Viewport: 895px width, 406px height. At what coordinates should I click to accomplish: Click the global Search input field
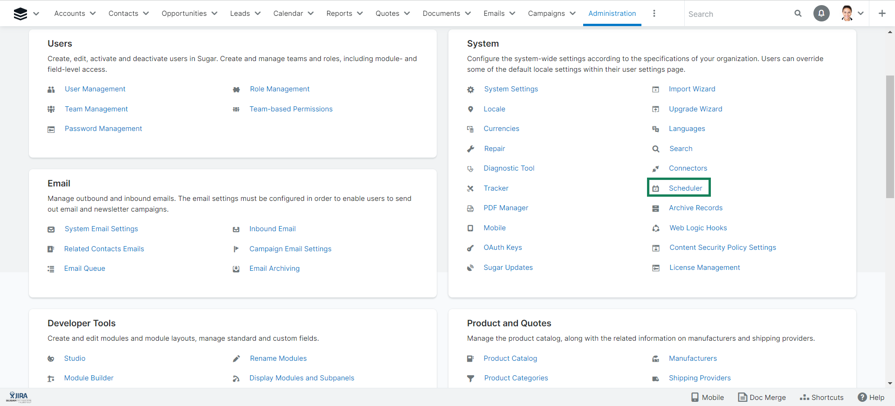point(739,14)
